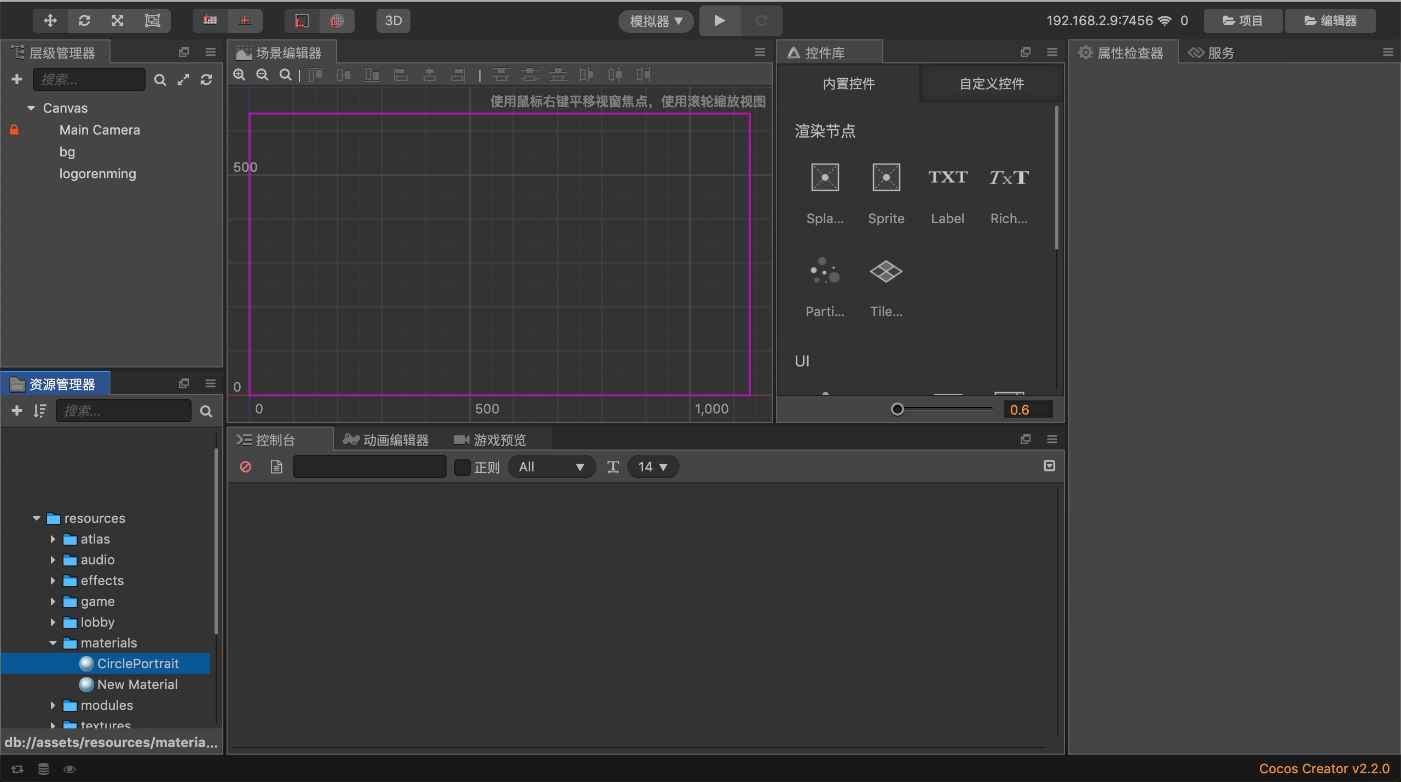Collapse the materials folder
Screen dimensions: 1401x782
coord(53,643)
